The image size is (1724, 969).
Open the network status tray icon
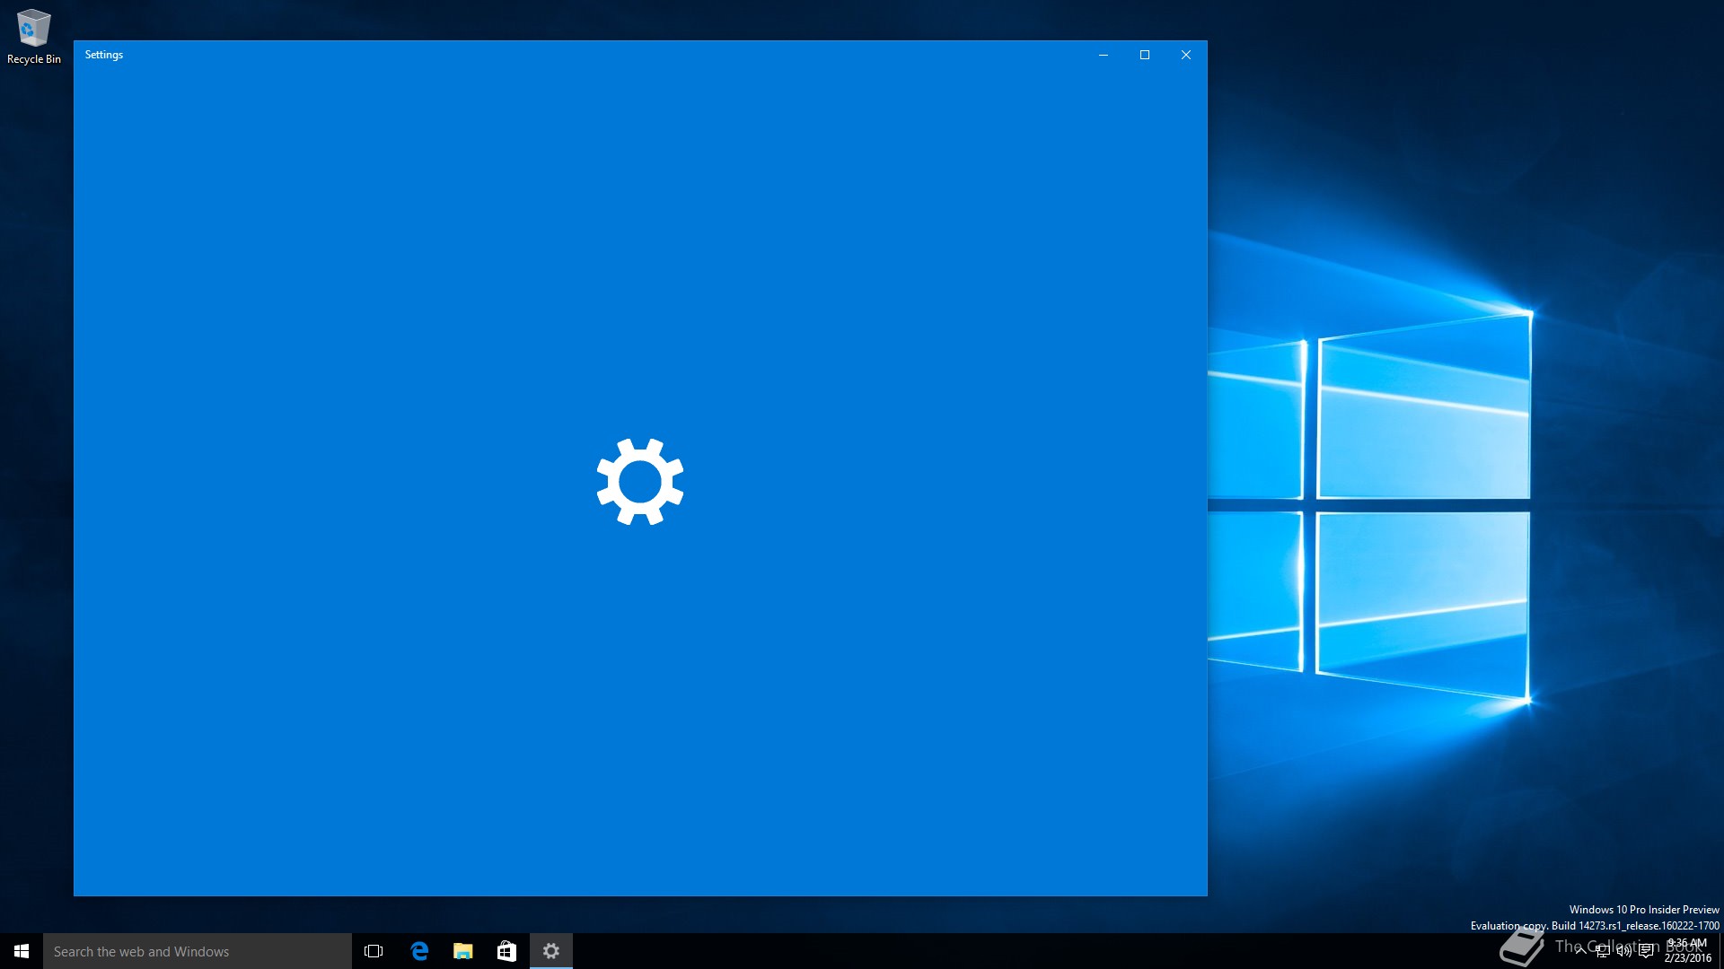point(1603,951)
